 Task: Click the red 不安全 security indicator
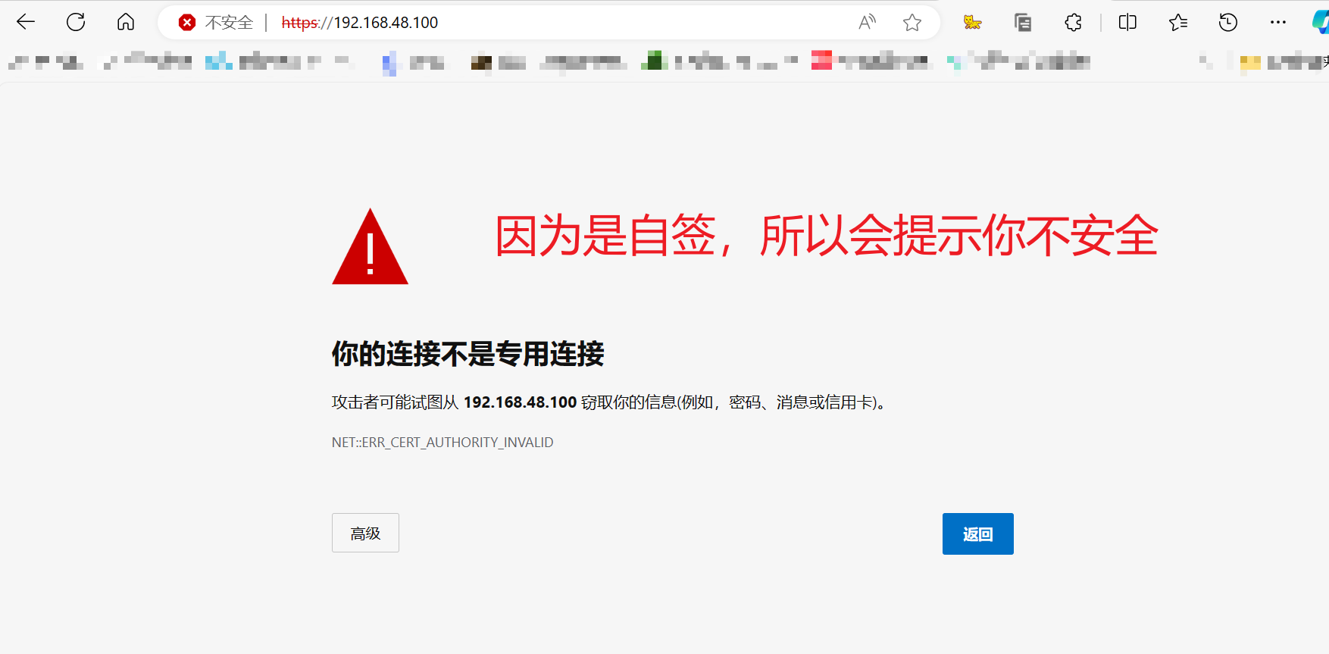216,23
